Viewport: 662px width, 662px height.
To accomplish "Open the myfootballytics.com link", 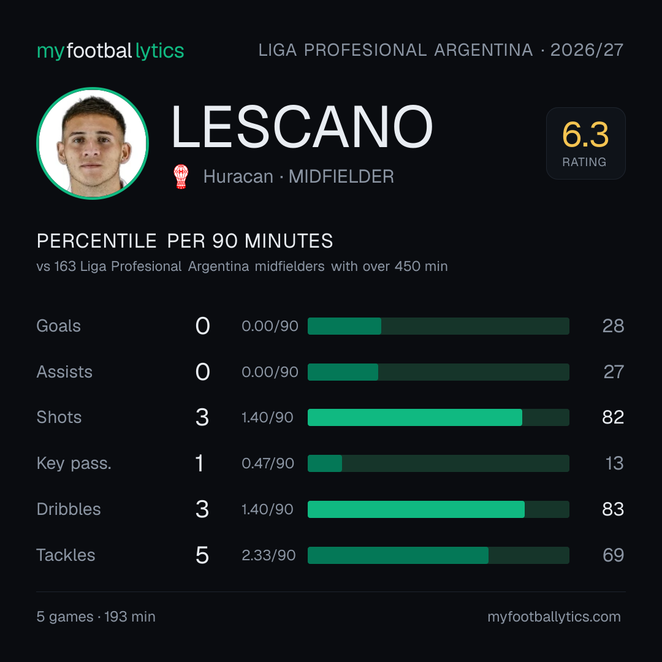I will tap(554, 617).
